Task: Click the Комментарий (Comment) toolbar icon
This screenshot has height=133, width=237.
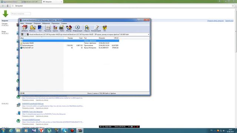Action: [x=96, y=28]
